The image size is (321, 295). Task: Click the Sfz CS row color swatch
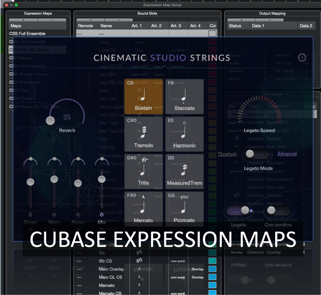(212, 261)
